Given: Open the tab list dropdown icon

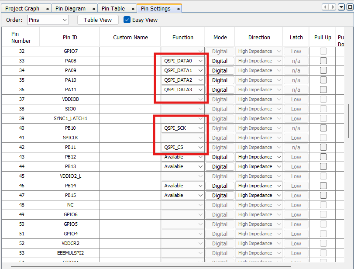Looking at the screenshot, I should tap(341, 7).
